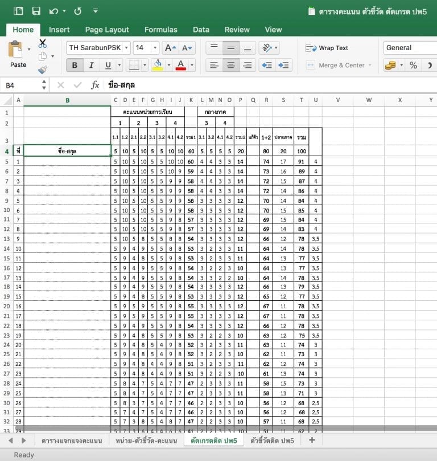Click the Percent Style icon

(413, 65)
